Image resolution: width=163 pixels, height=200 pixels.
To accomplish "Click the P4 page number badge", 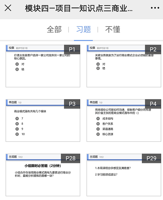I will tap(153, 104).
